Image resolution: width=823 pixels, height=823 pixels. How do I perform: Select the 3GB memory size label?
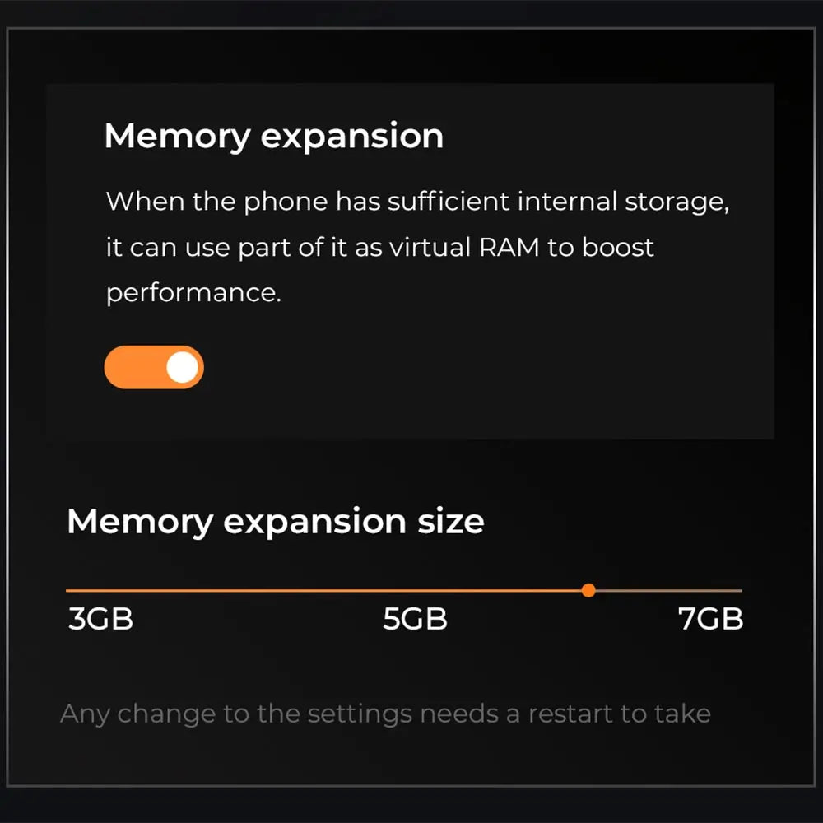(100, 619)
